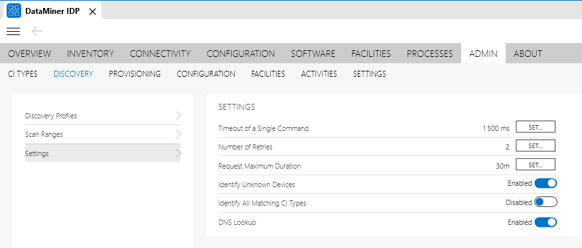582x248 pixels.
Task: Click the 1500 ms timeout value
Action: (496, 128)
